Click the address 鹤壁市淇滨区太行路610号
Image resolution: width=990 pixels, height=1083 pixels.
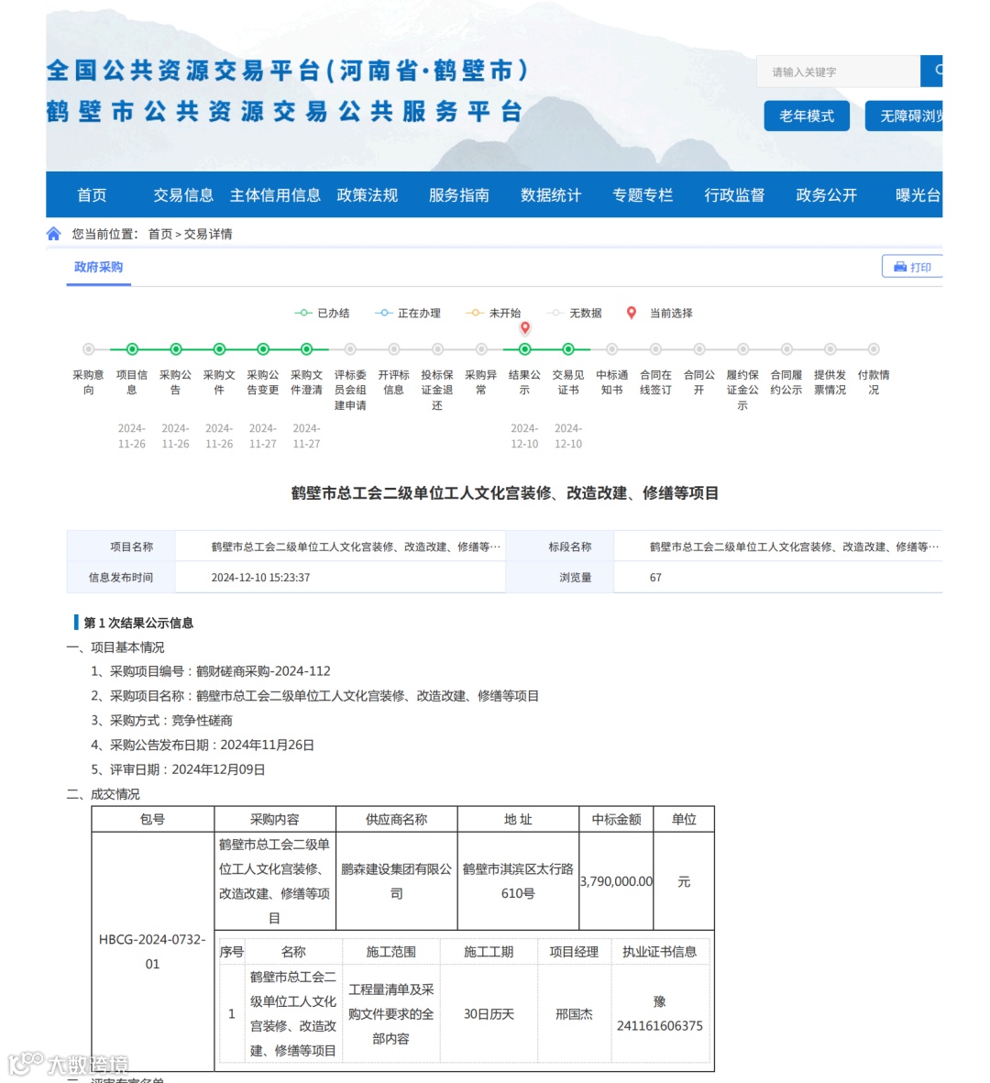[x=518, y=881]
